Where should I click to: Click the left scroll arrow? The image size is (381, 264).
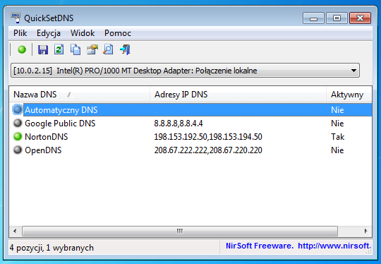(x=15, y=231)
